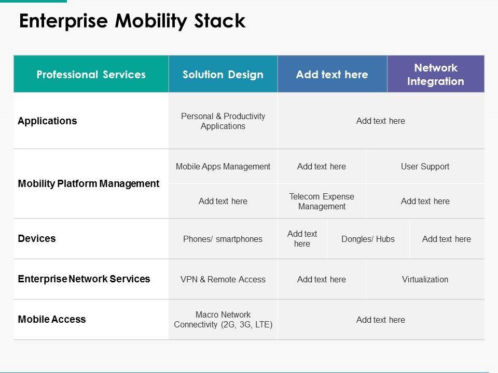498x373 pixels.
Task: Select the Devices row label
Action: point(37,238)
